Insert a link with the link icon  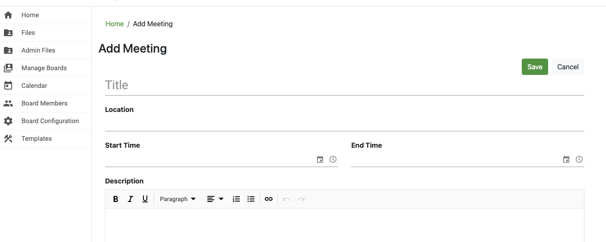pyautogui.click(x=269, y=199)
